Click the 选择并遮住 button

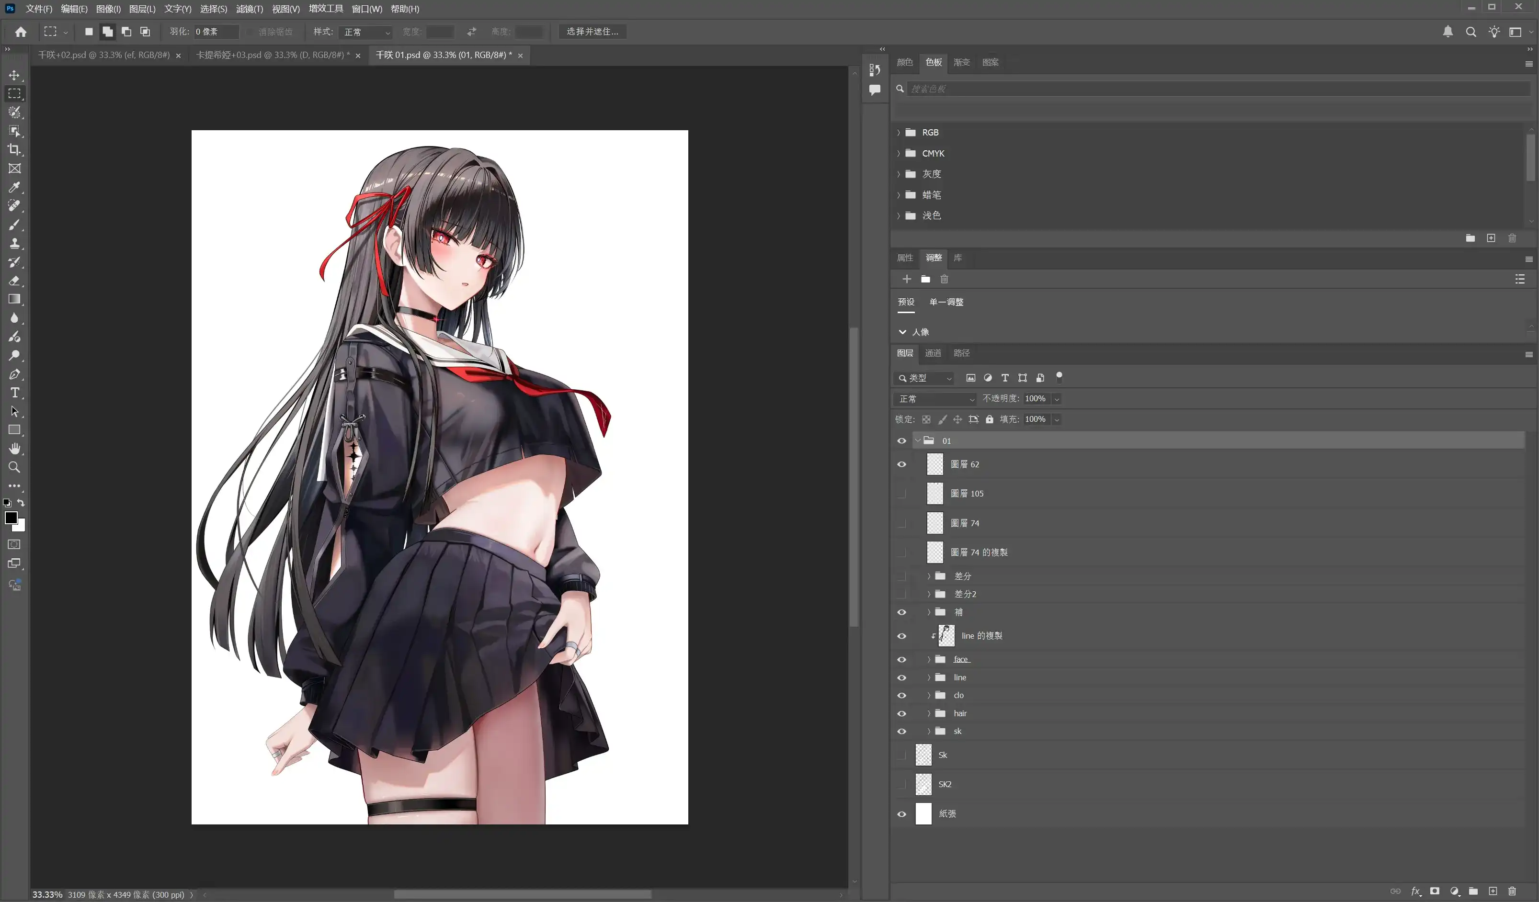pyautogui.click(x=592, y=31)
